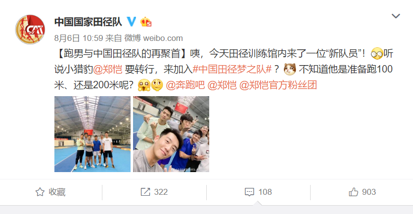
Task: Click the CAA team profile avatar
Action: 30,30
